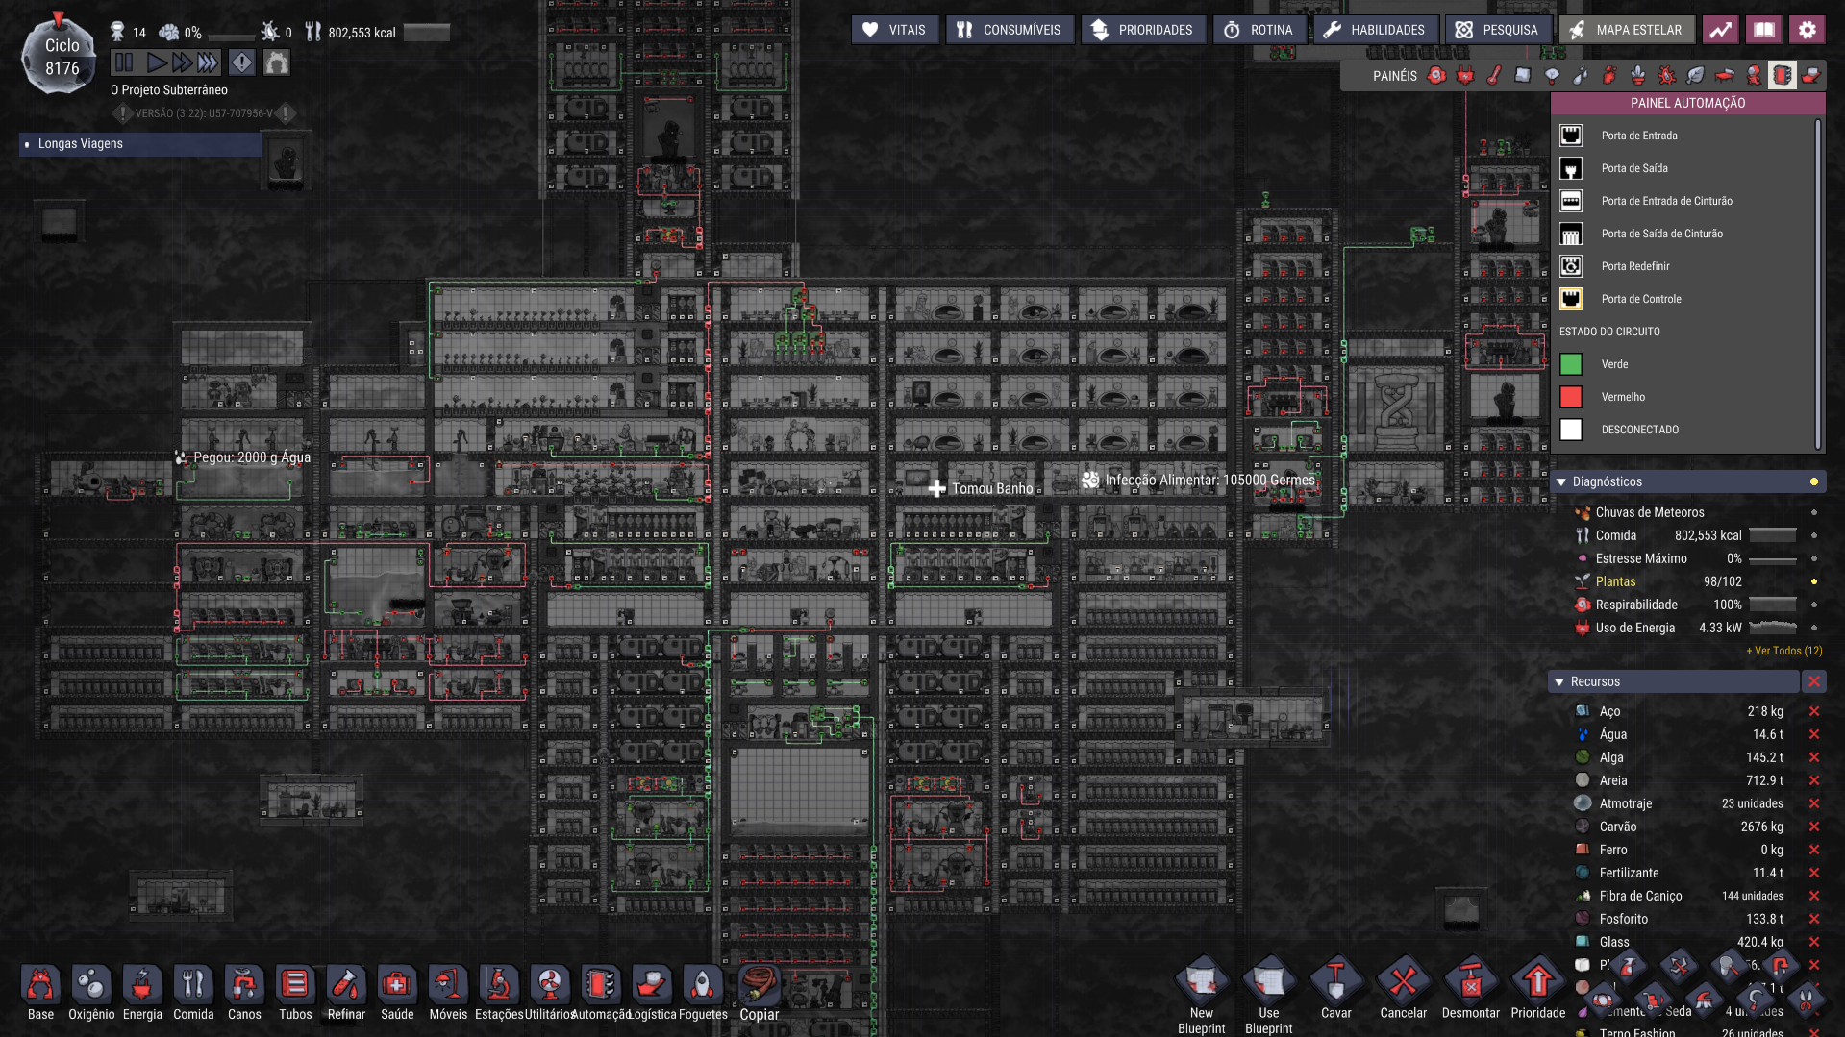1845x1037 pixels.
Task: Open the Pesquisa menu
Action: point(1499,30)
